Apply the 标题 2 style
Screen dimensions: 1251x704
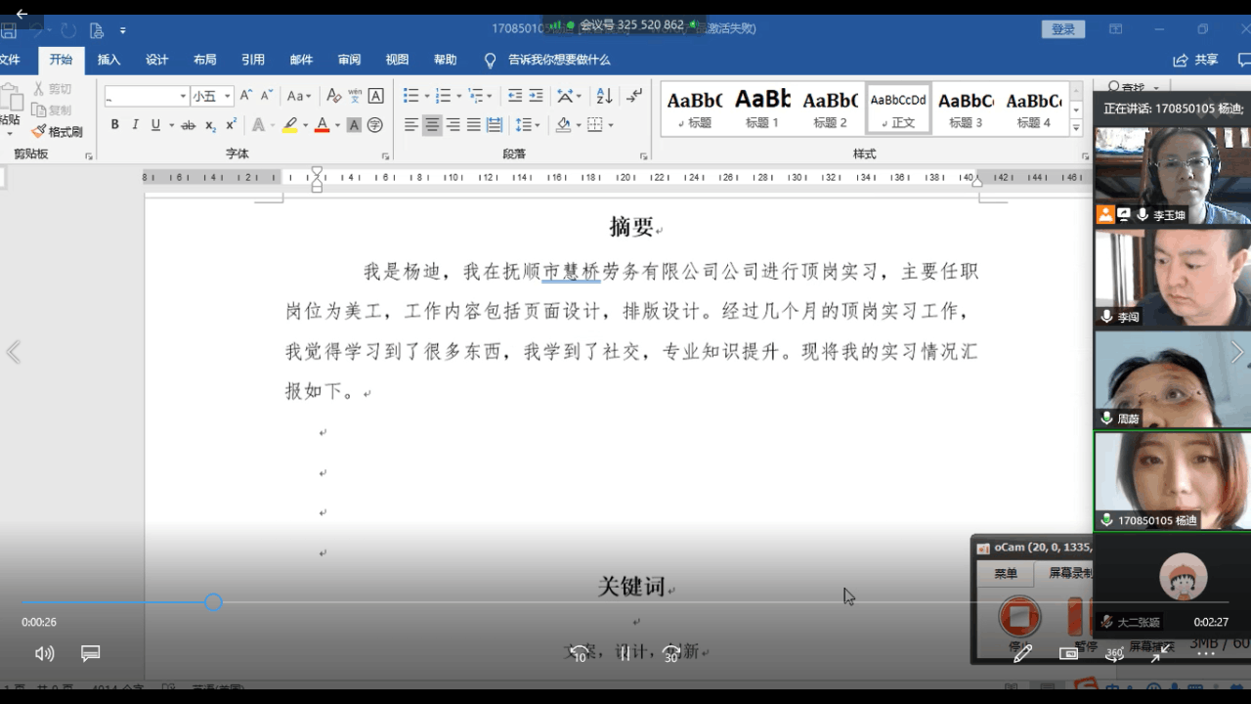(831, 109)
